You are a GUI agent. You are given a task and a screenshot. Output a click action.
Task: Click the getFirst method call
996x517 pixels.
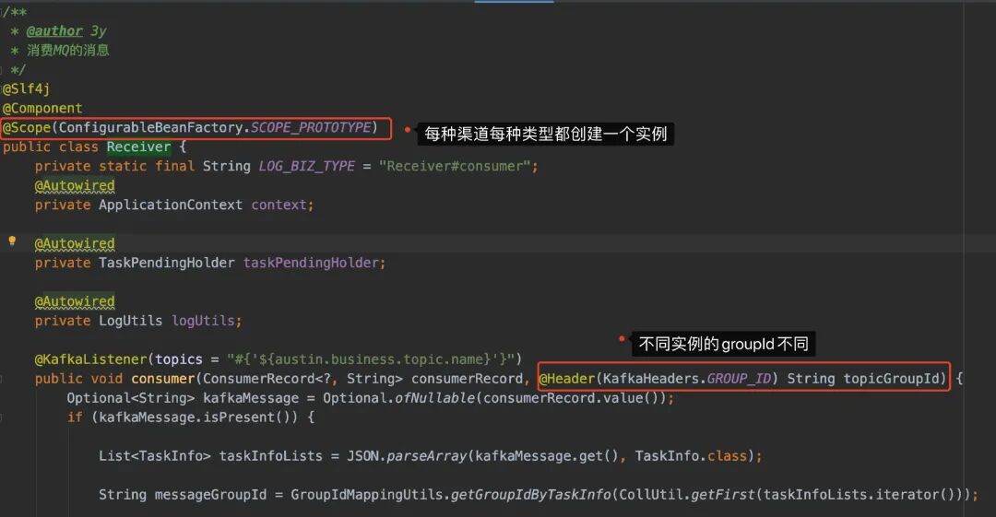[723, 495]
